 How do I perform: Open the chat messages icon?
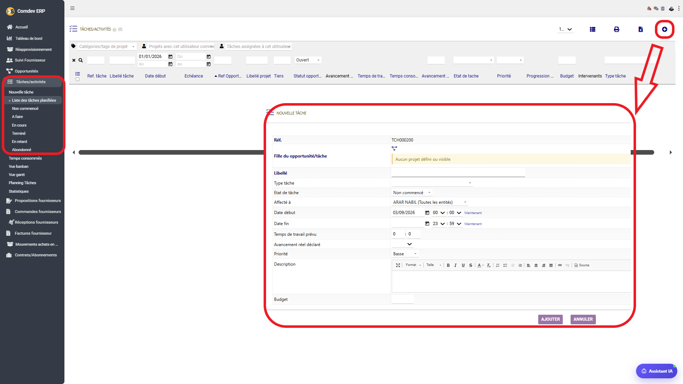(x=656, y=8)
